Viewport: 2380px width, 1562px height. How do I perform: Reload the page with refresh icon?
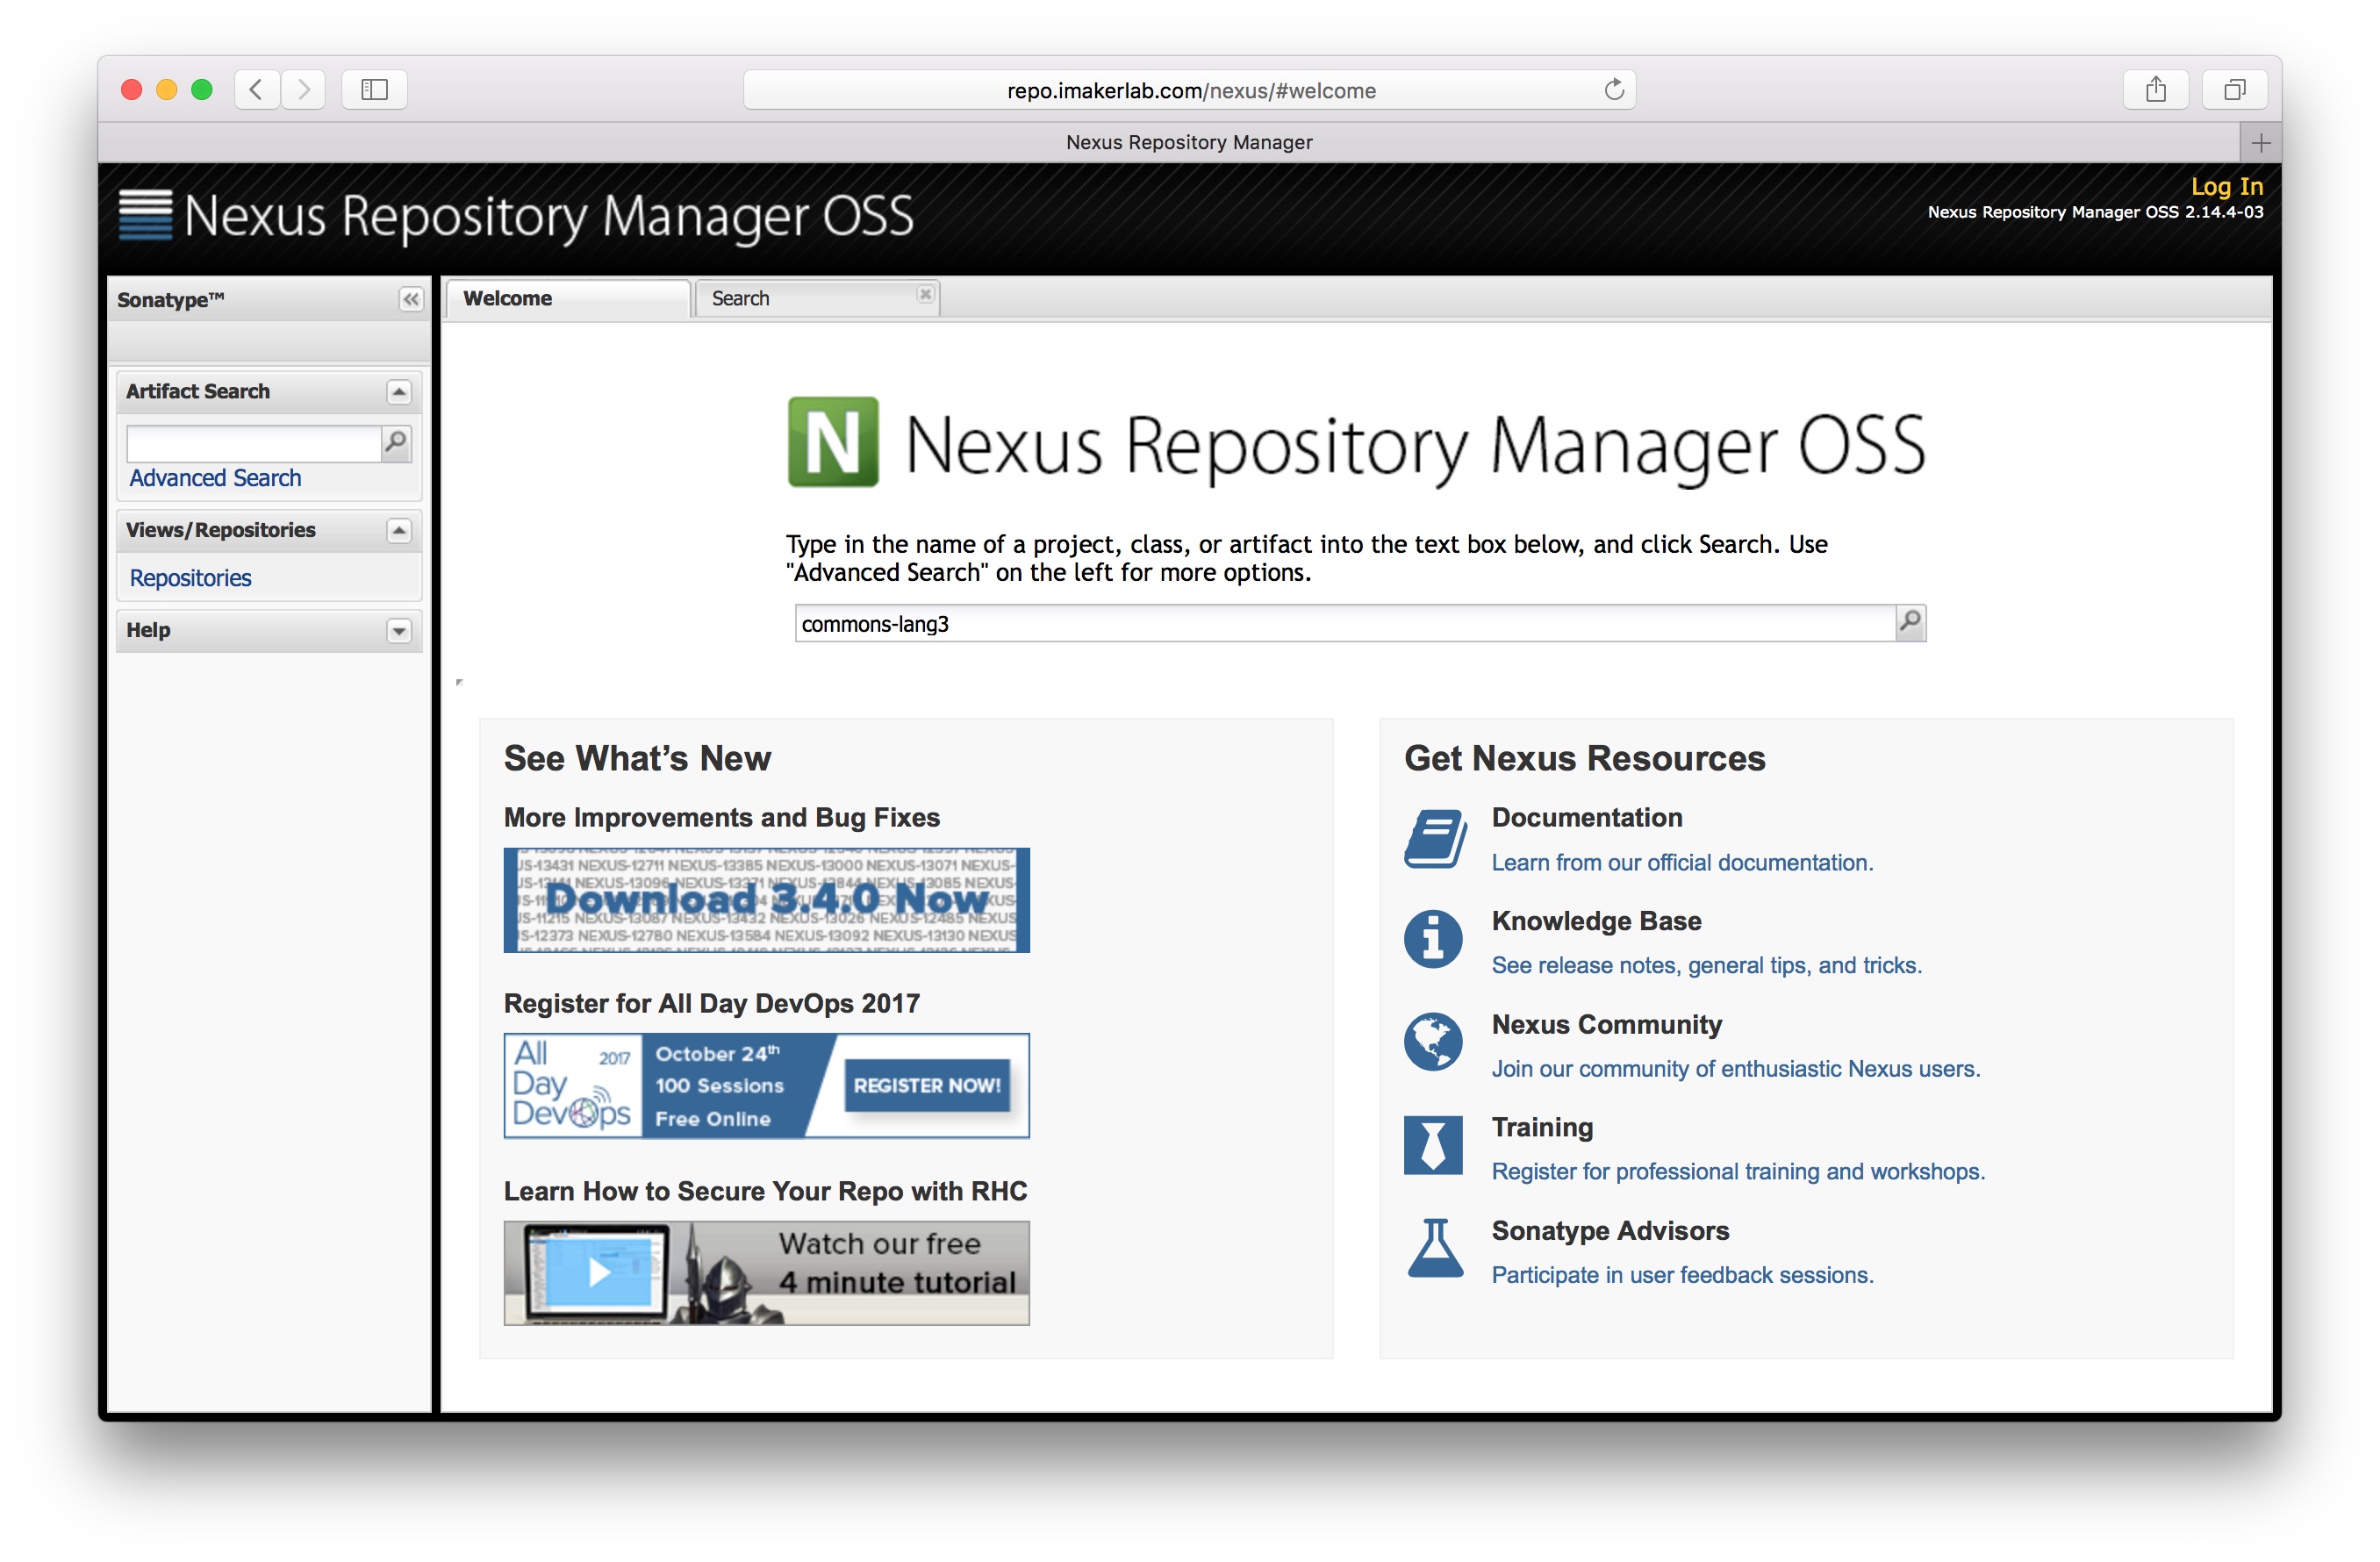[1613, 90]
